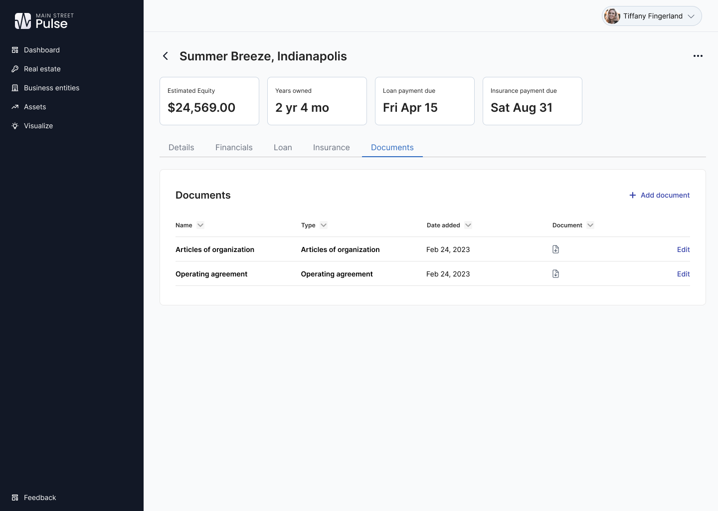Expand the Tiffany Fingerland user menu chevron
Viewport: 718px width, 511px height.
691,16
